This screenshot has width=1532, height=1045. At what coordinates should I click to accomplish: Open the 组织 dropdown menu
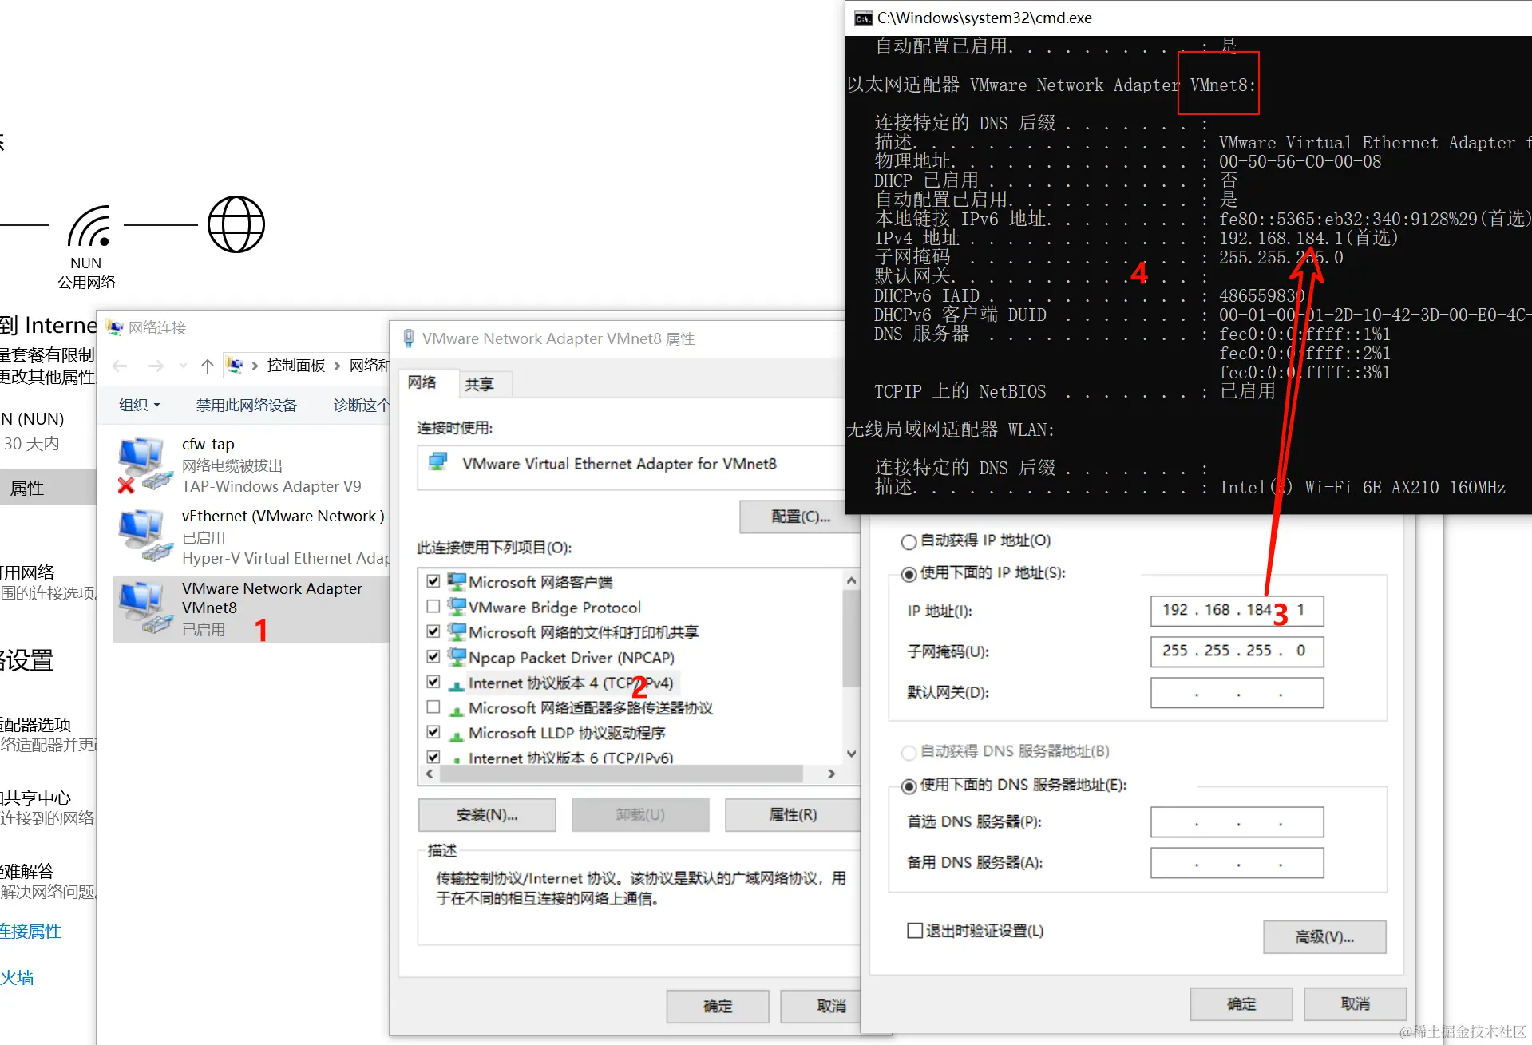coord(139,405)
